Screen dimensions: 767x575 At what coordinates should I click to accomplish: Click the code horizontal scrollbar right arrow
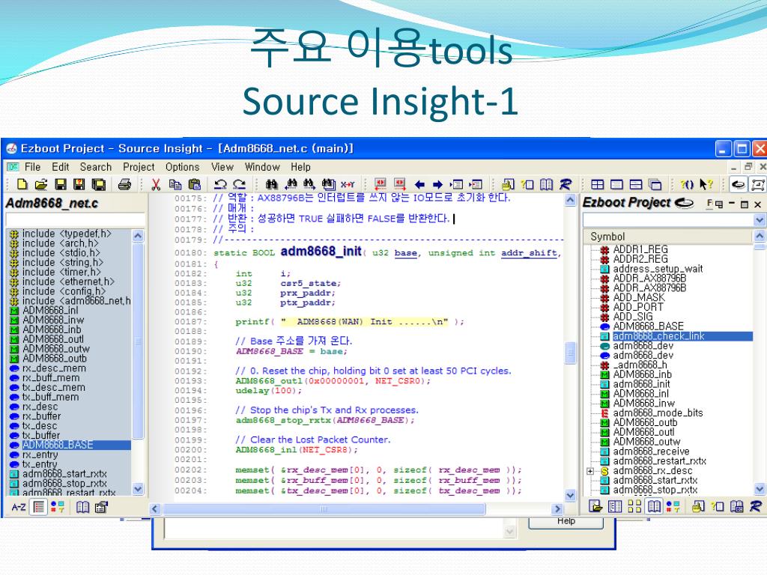(557, 509)
